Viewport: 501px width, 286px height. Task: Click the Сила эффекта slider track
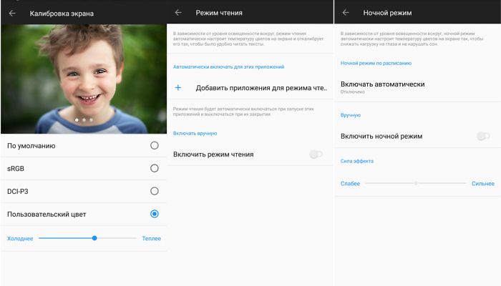[x=416, y=183]
